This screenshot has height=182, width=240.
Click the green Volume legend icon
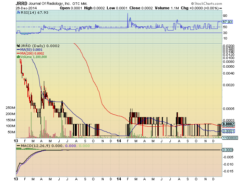pos(19,57)
